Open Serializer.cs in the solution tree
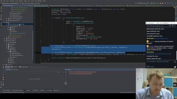 (14, 57)
